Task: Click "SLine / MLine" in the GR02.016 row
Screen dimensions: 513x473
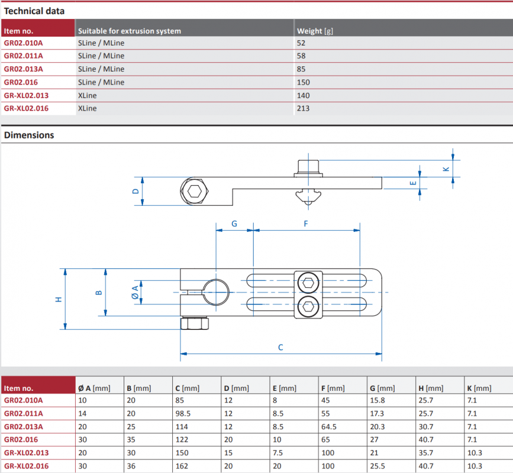Action: [101, 82]
